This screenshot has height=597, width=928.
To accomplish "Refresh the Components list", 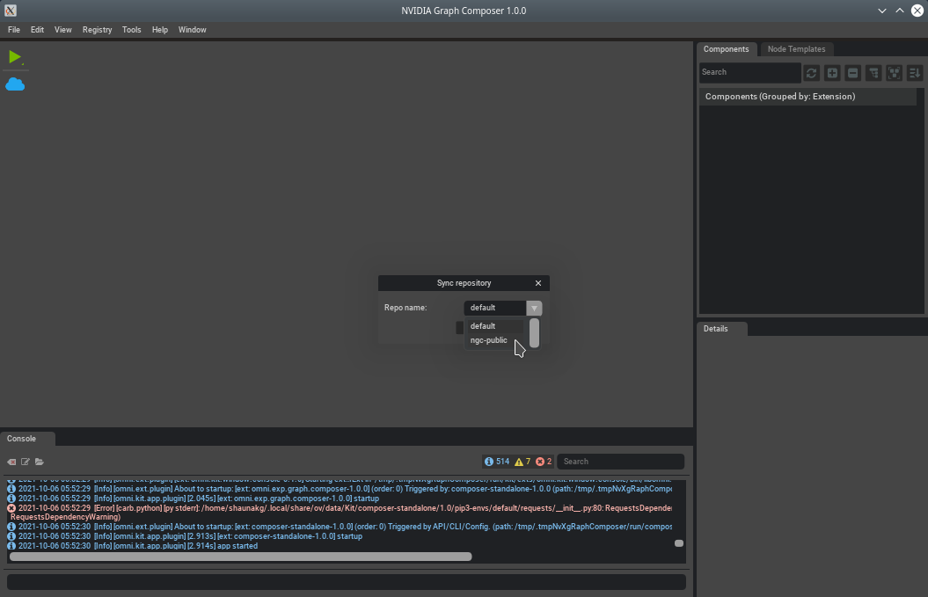I will 811,73.
